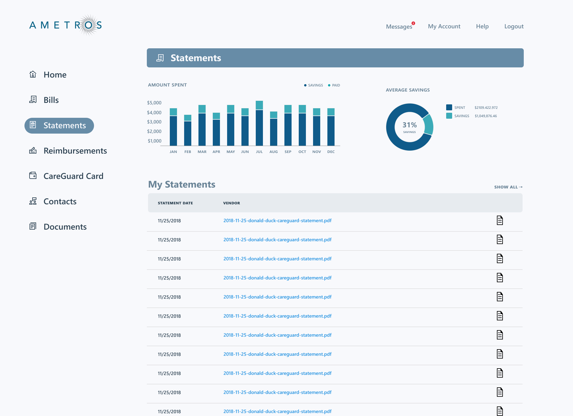The image size is (573, 416).
Task: Open first statement's document icon
Action: point(500,220)
